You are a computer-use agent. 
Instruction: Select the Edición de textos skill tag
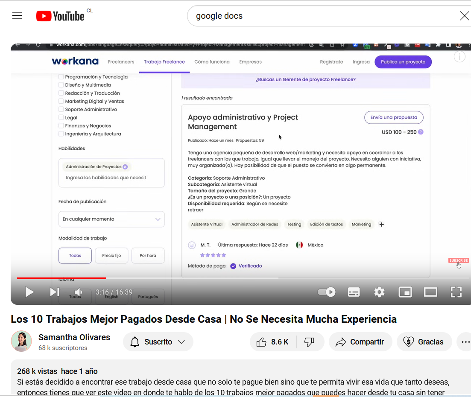tap(327, 224)
